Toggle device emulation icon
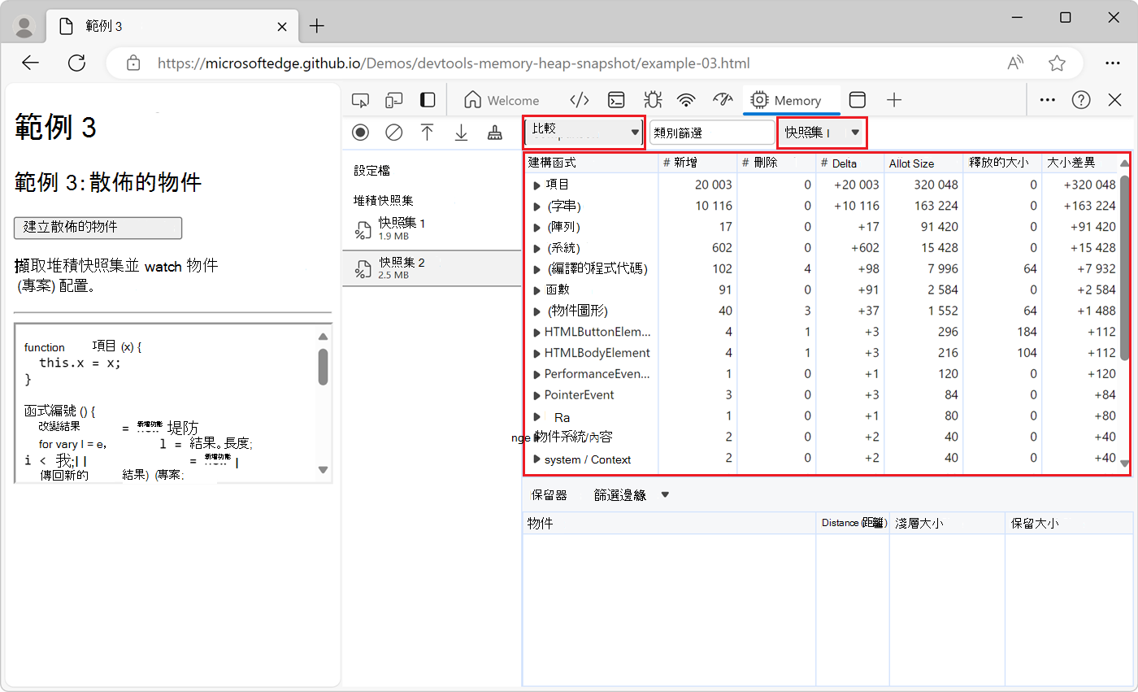The image size is (1138, 692). (x=394, y=100)
